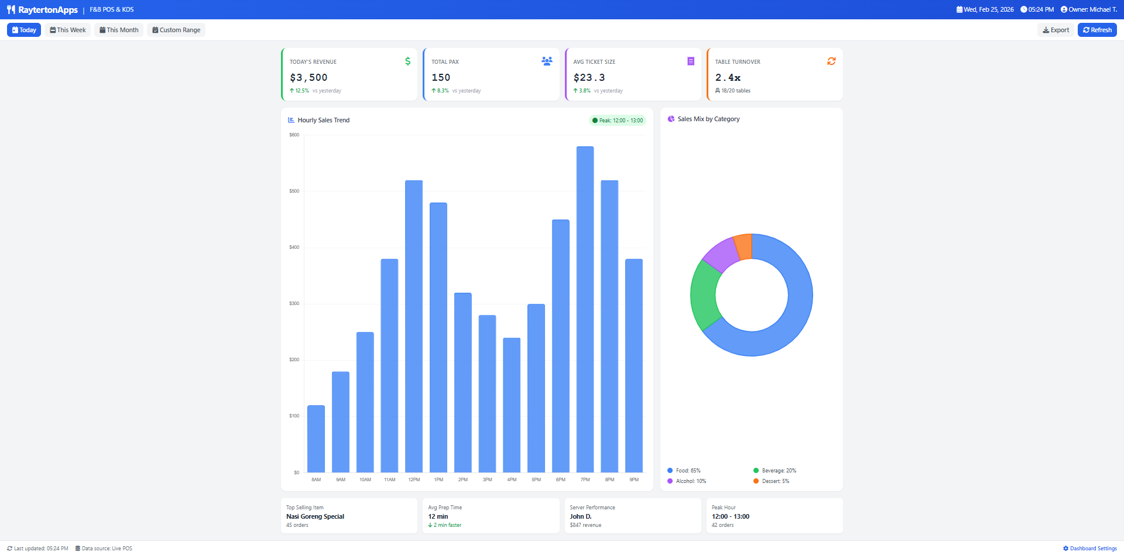Switch to the This Week view
The width and height of the screenshot is (1124, 555).
tap(67, 29)
